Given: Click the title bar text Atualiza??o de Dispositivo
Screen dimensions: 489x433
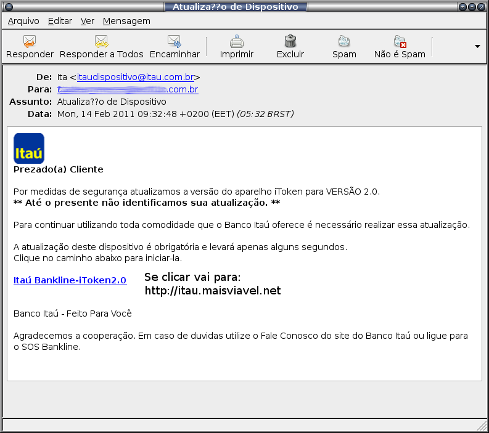Looking at the screenshot, I should (236, 7).
